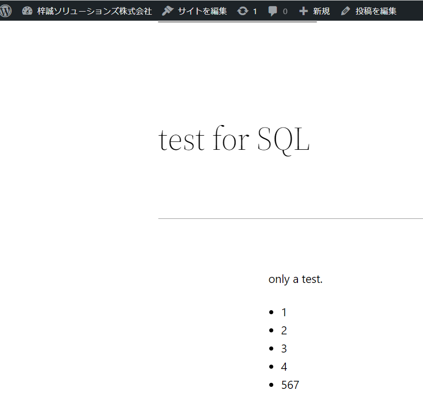
Task: Click list item "567"
Action: tap(290, 385)
